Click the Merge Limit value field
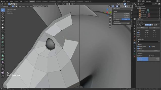Viewport: 161px width, 90px height. [148, 51]
